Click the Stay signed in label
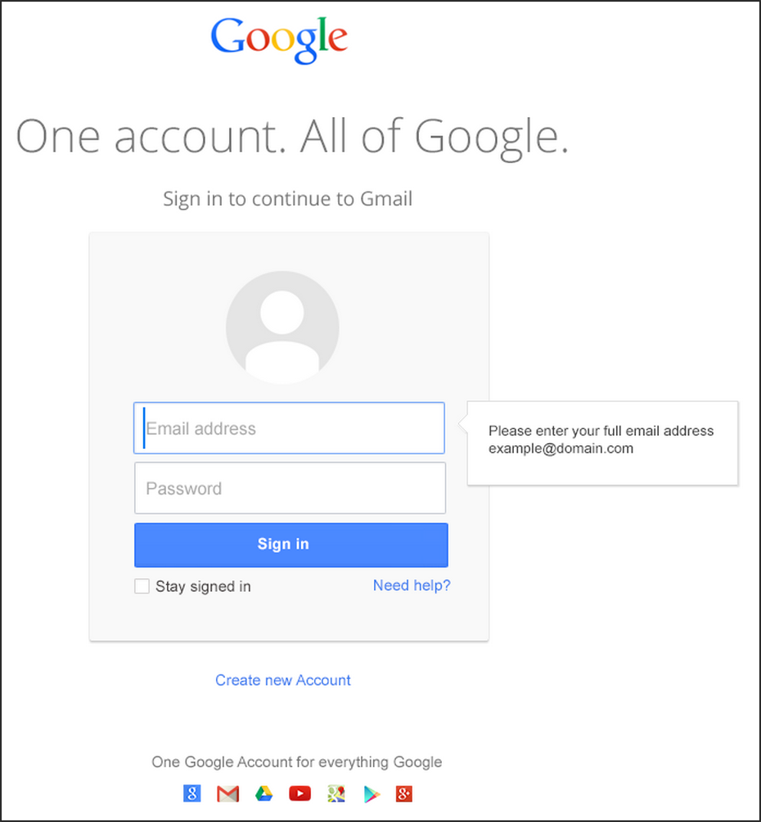The width and height of the screenshot is (761, 822). pos(203,586)
